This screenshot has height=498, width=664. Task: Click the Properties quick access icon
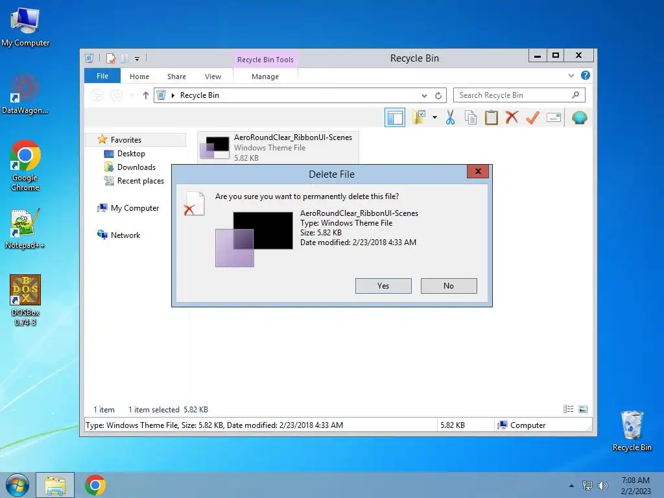coord(111,58)
